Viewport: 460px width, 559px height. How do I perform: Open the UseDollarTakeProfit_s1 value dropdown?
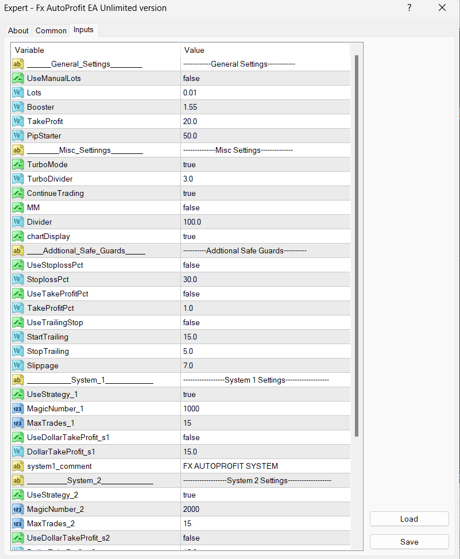click(264, 437)
